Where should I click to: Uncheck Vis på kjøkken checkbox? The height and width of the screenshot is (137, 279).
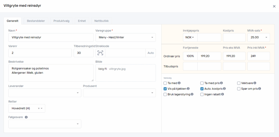click(165, 89)
